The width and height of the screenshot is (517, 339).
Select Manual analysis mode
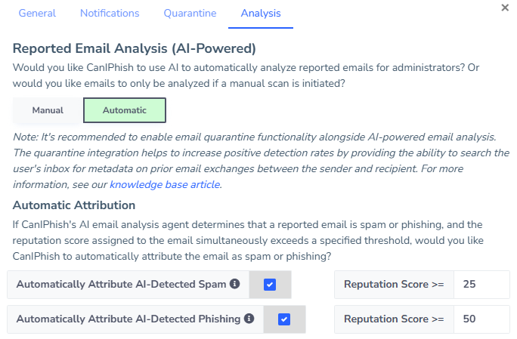(x=48, y=110)
